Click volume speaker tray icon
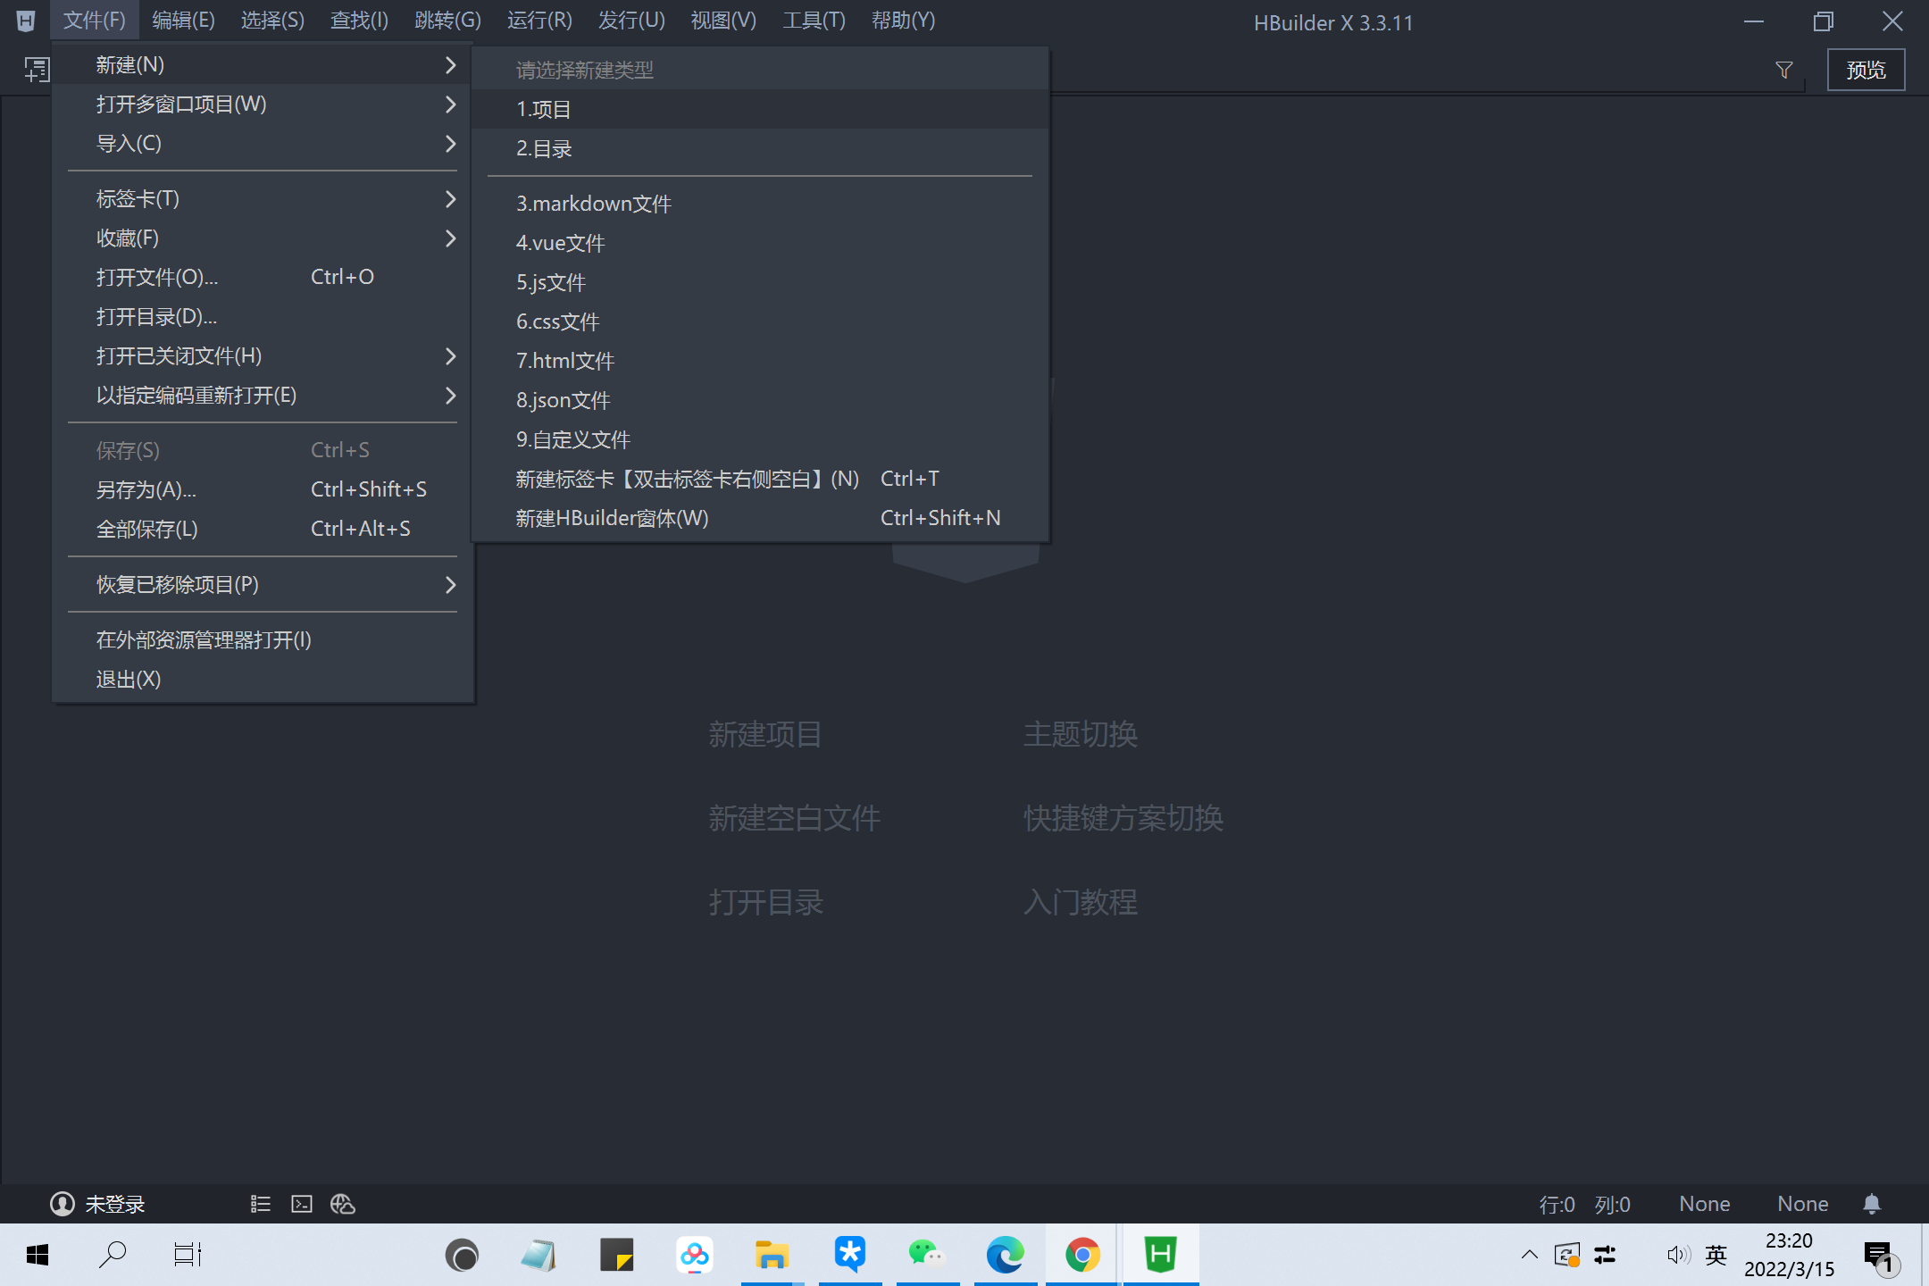 pos(1677,1255)
